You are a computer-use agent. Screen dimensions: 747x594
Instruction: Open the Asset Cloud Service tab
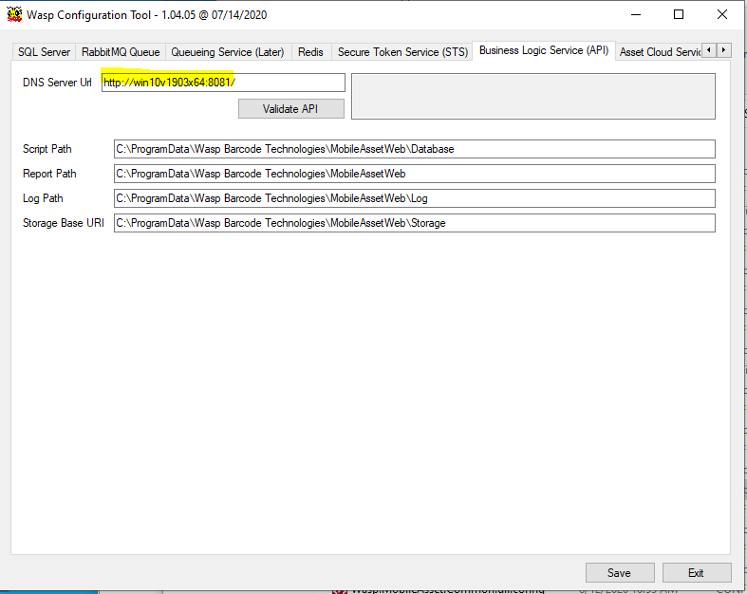tap(660, 52)
